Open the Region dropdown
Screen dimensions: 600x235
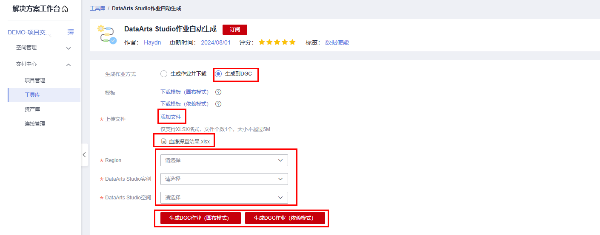pos(224,160)
